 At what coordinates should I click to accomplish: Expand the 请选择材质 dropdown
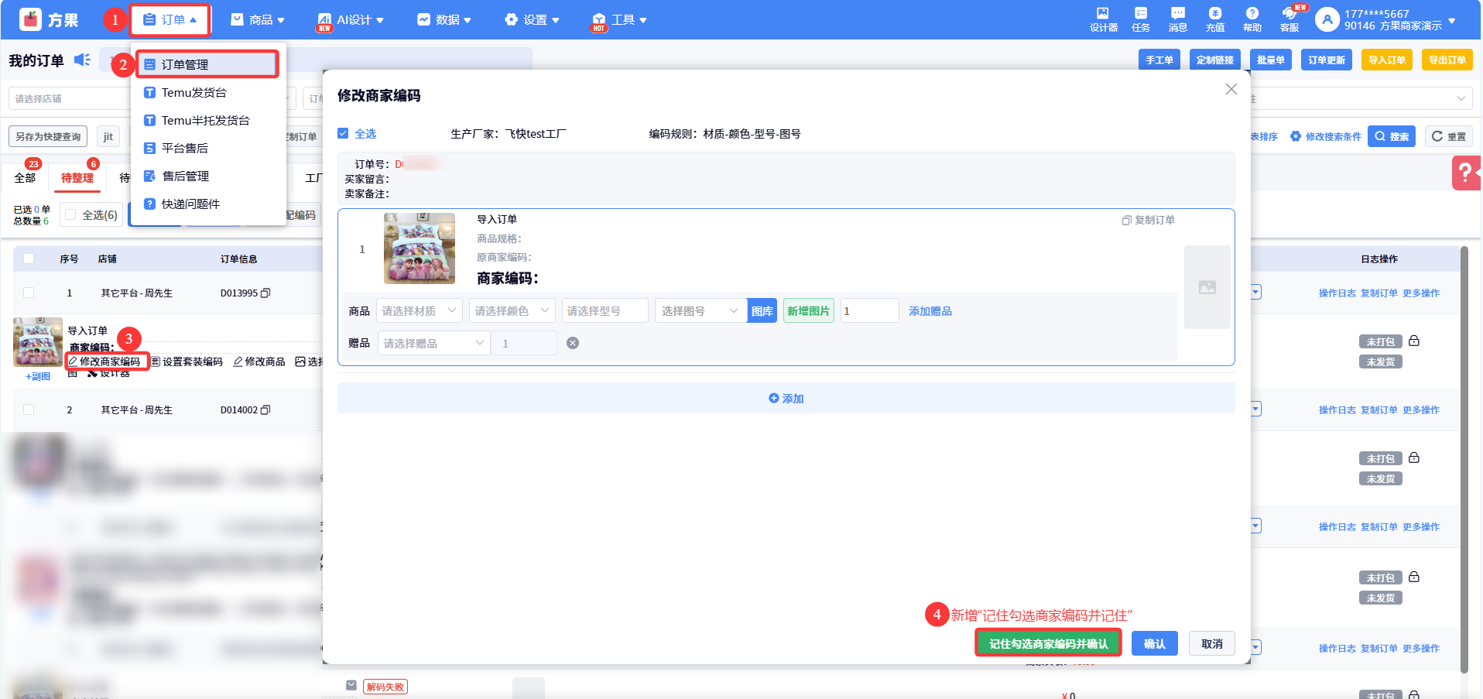419,311
